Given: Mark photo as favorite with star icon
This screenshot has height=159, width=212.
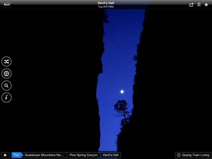Looking at the screenshot, I should (x=206, y=5).
